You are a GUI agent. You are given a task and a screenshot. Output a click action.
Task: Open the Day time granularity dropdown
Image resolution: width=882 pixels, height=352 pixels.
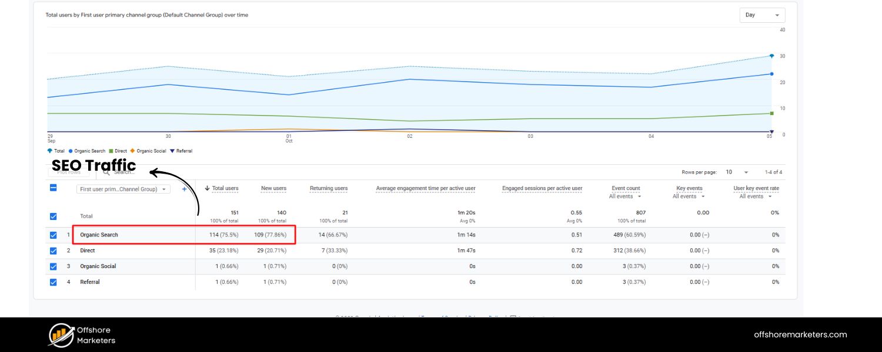pyautogui.click(x=762, y=15)
